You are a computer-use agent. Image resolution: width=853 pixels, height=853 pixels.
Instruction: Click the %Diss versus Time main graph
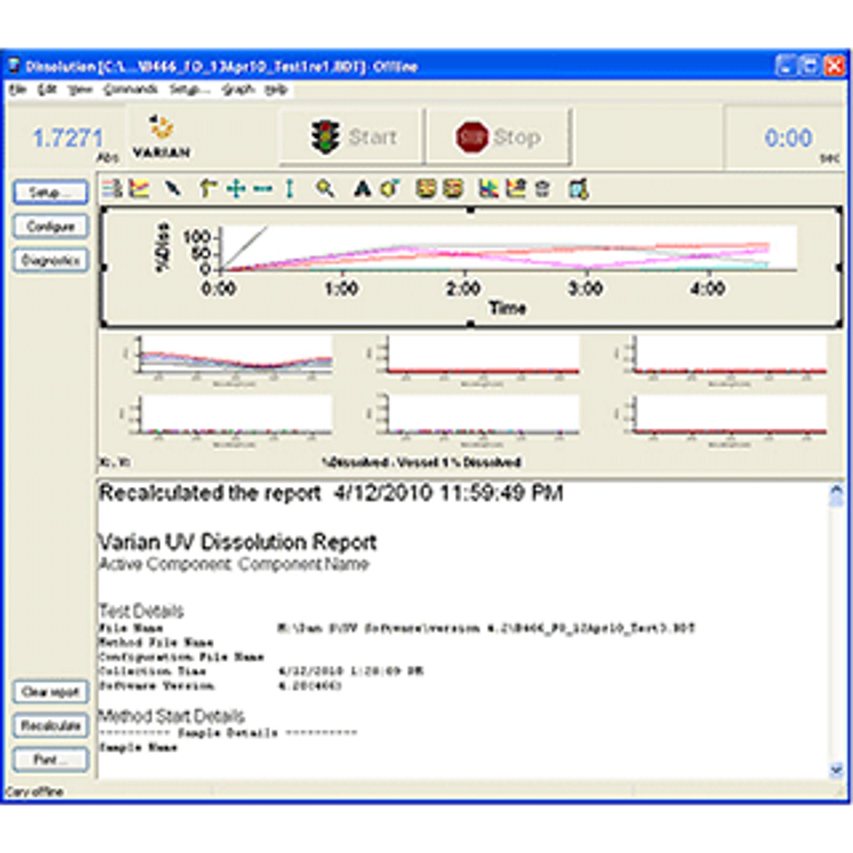click(x=471, y=267)
